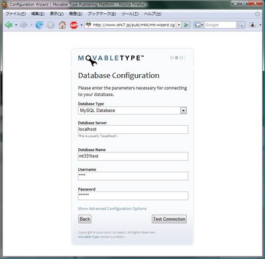The height and width of the screenshot is (259, 265).
Task: Click the Back button in wizard
Action: pos(85,219)
